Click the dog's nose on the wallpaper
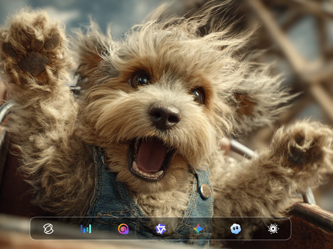The height and width of the screenshot is (249, 333). (x=164, y=115)
